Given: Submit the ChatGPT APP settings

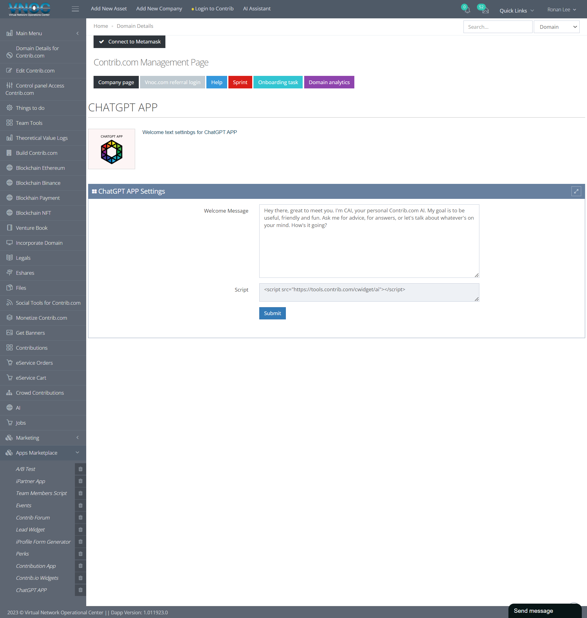Looking at the screenshot, I should (272, 313).
